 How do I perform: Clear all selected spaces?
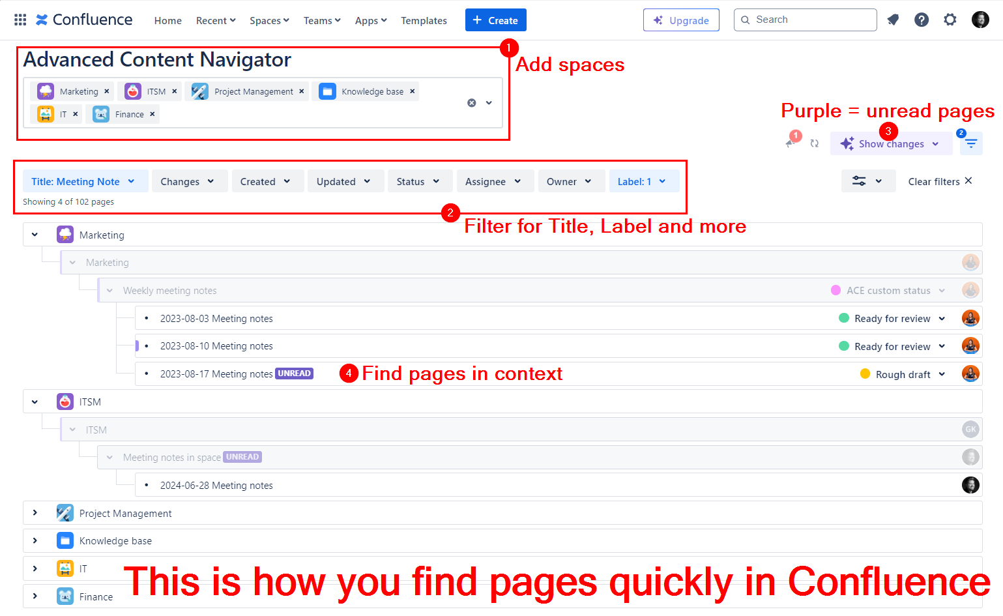tap(472, 103)
